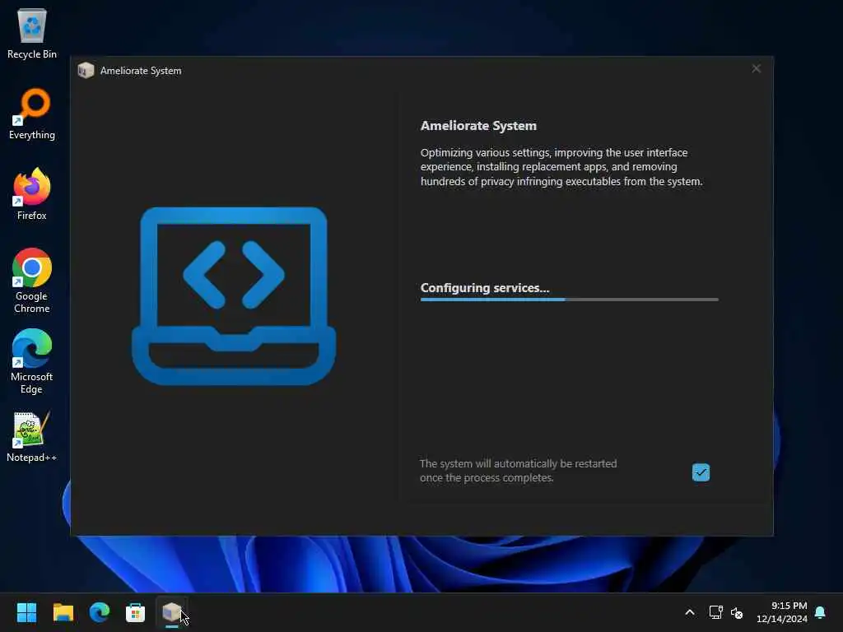This screenshot has height=632, width=843.
Task: Open the clock showing 9:15 PM
Action: coord(782,612)
